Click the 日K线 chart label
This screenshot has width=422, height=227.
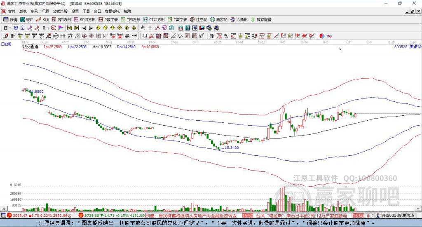[6, 44]
